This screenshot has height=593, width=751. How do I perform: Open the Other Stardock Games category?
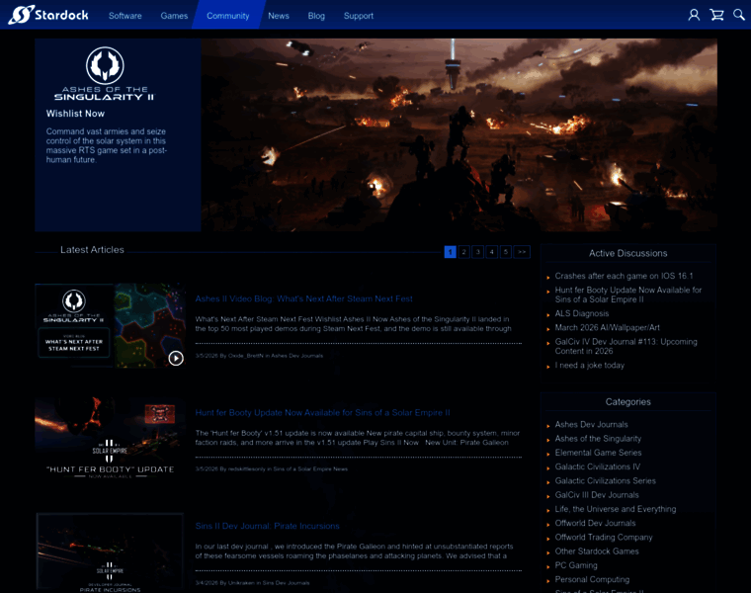(x=596, y=551)
